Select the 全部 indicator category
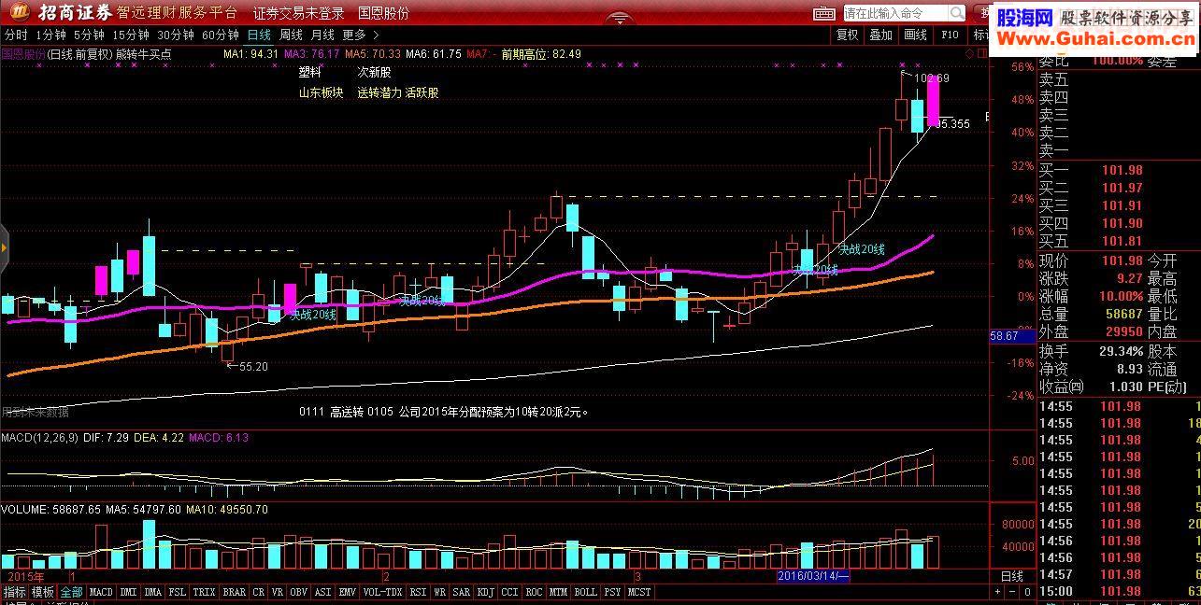The image size is (1201, 605). click(x=72, y=592)
